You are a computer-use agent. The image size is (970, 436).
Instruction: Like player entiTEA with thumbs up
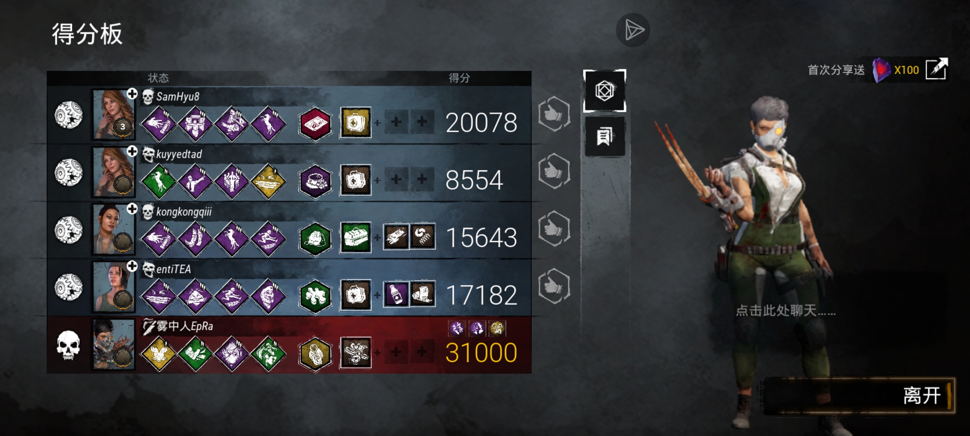click(554, 286)
